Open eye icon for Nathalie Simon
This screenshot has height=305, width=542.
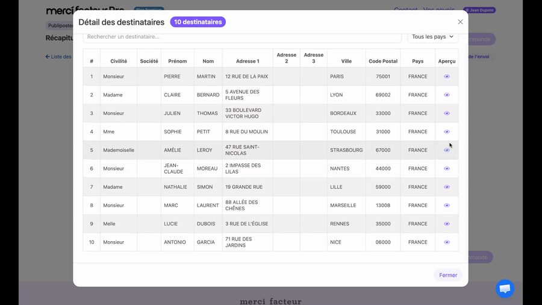point(447,187)
